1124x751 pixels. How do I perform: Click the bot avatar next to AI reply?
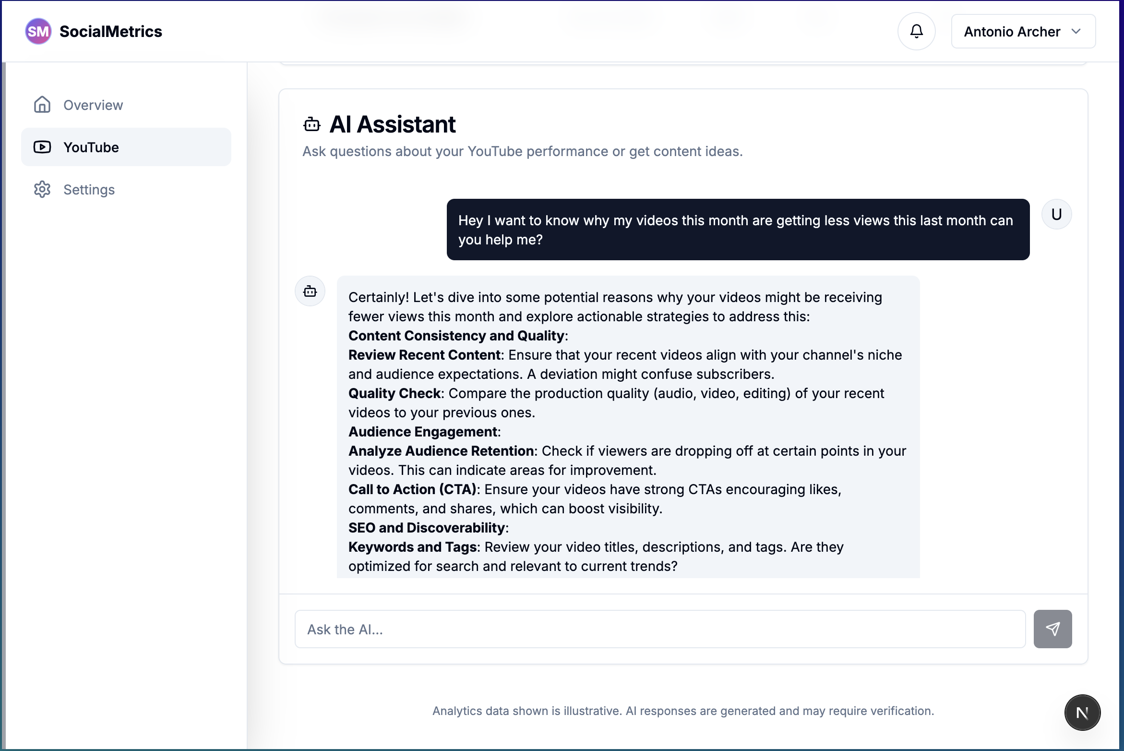coord(310,291)
